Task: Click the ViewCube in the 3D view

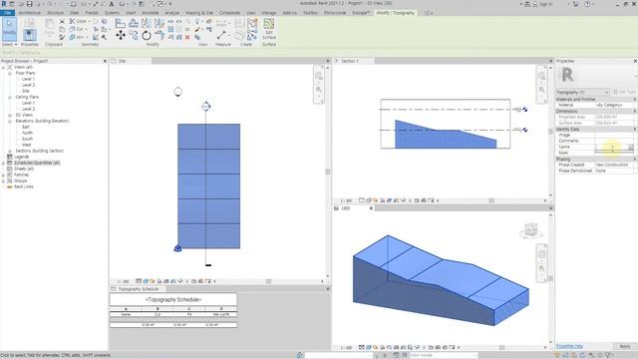Action: (530, 230)
